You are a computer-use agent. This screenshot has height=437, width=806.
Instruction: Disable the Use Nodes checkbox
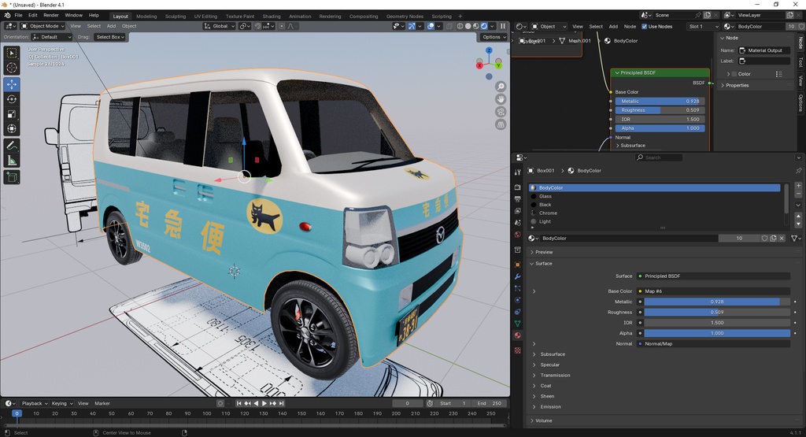tap(645, 26)
